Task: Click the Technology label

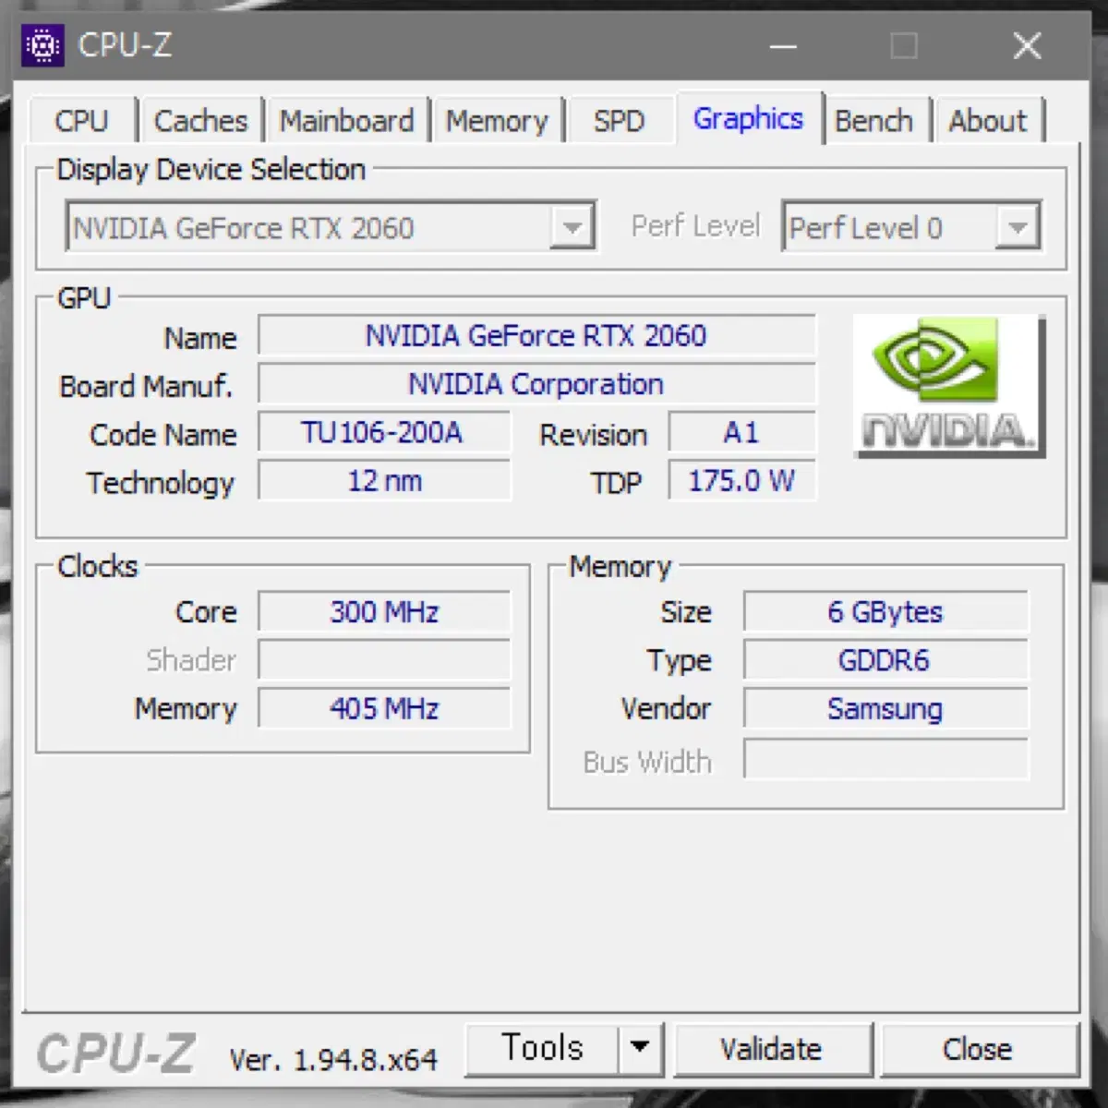Action: (161, 483)
